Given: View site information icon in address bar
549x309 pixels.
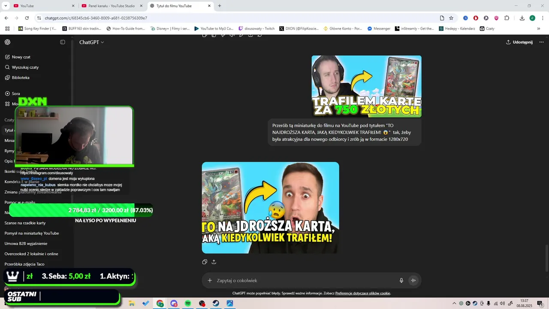Looking at the screenshot, I should pyautogui.click(x=39, y=18).
